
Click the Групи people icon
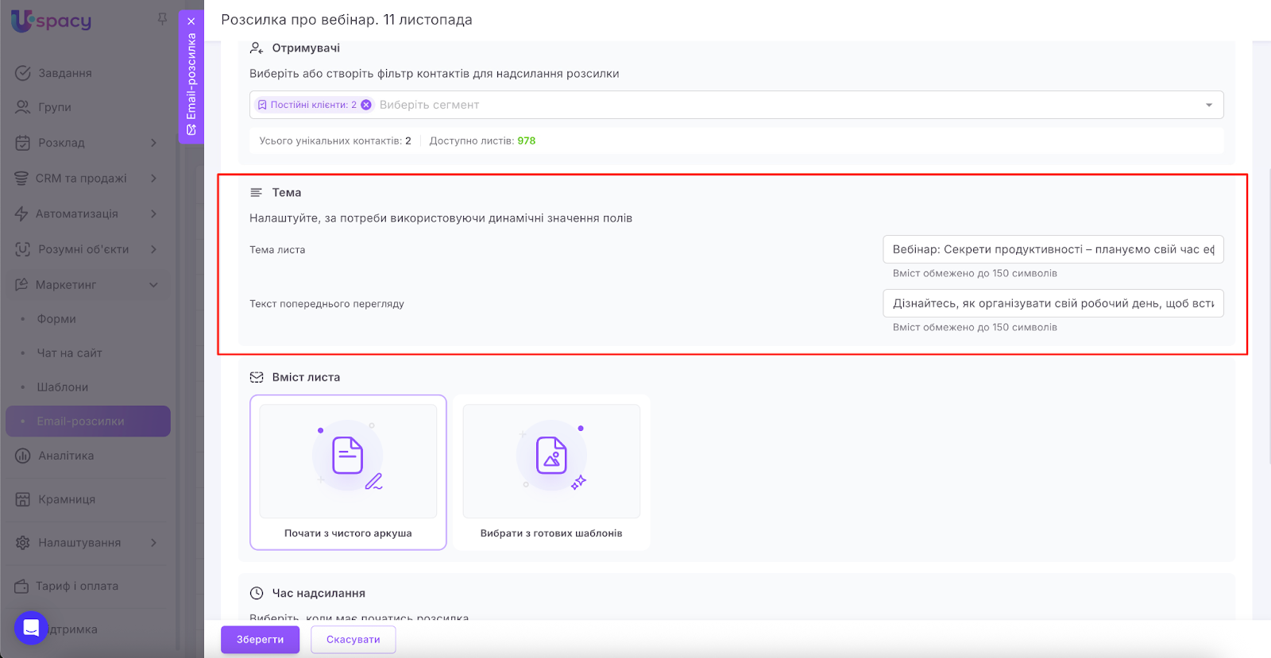click(22, 107)
